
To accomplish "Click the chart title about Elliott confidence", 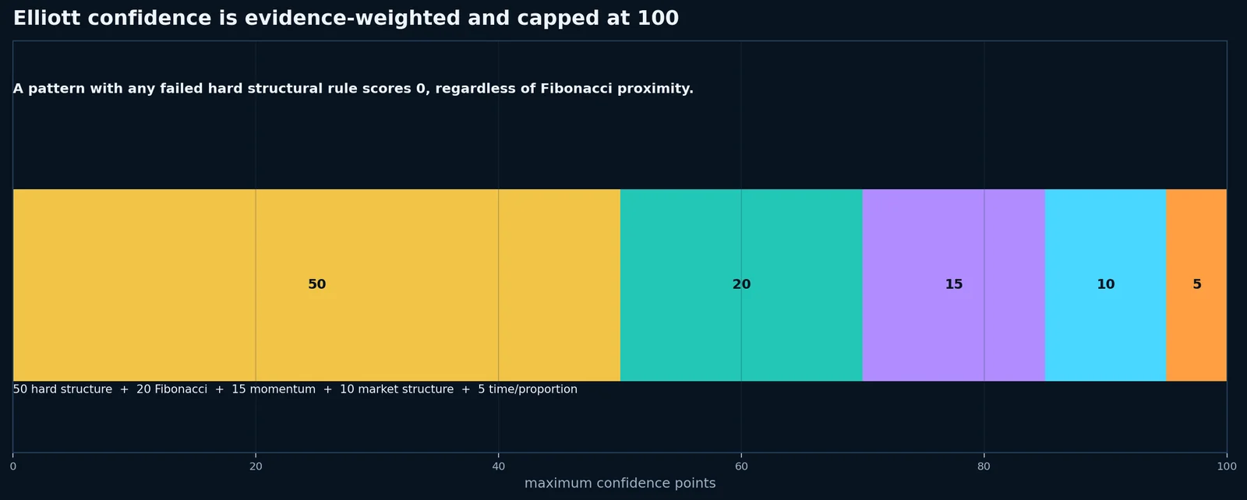I will (x=346, y=19).
